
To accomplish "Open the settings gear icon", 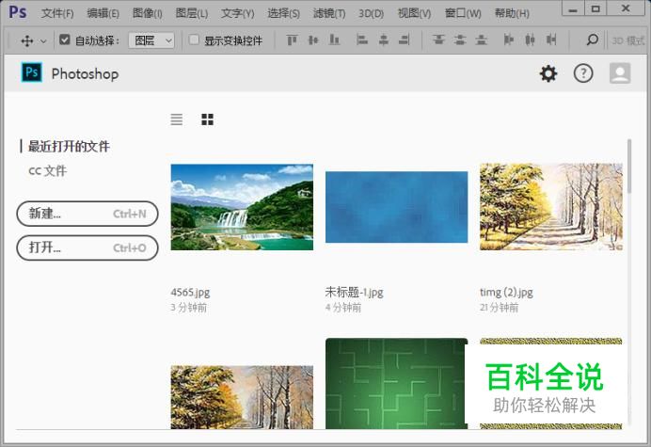I will [548, 73].
